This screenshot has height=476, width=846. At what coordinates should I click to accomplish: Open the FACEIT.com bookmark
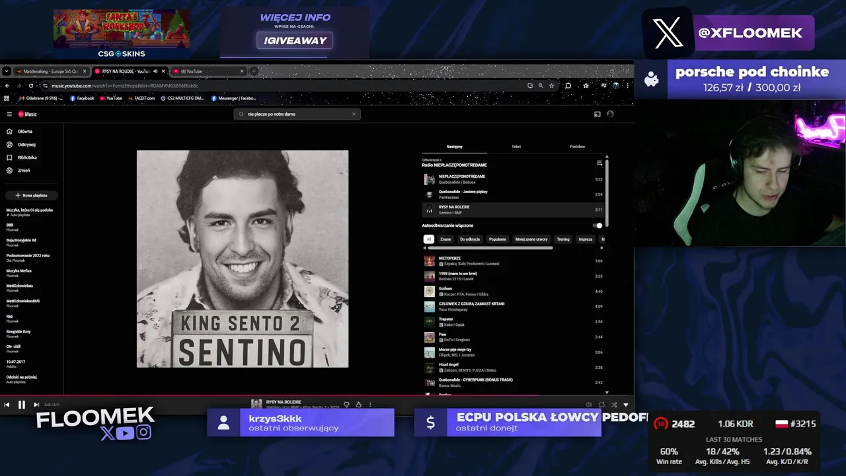pyautogui.click(x=140, y=98)
